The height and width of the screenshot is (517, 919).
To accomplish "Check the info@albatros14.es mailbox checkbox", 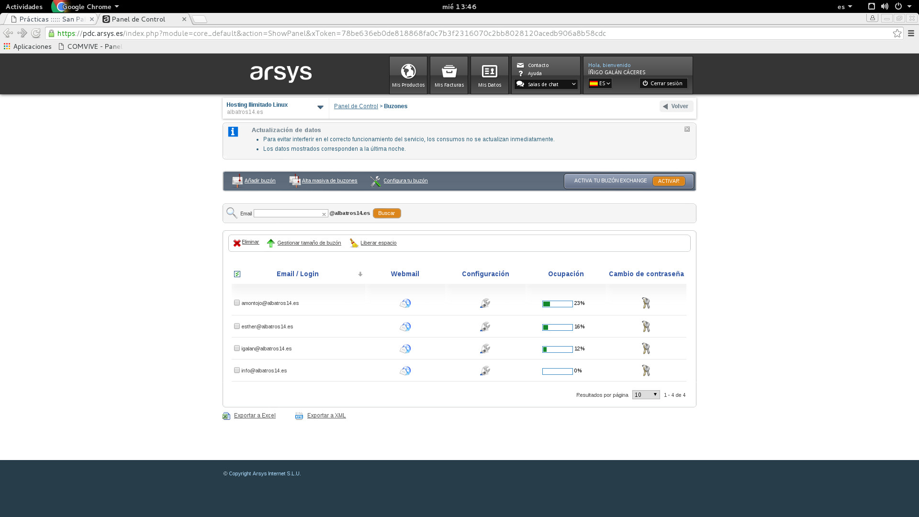I will point(237,371).
